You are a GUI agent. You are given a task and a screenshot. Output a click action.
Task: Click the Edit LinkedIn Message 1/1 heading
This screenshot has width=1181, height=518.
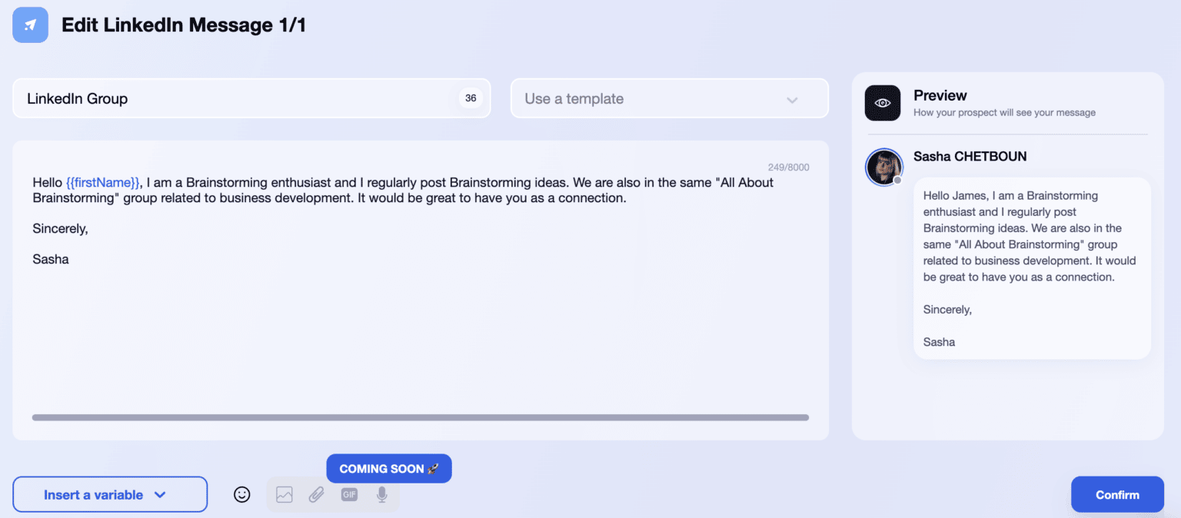(x=184, y=25)
